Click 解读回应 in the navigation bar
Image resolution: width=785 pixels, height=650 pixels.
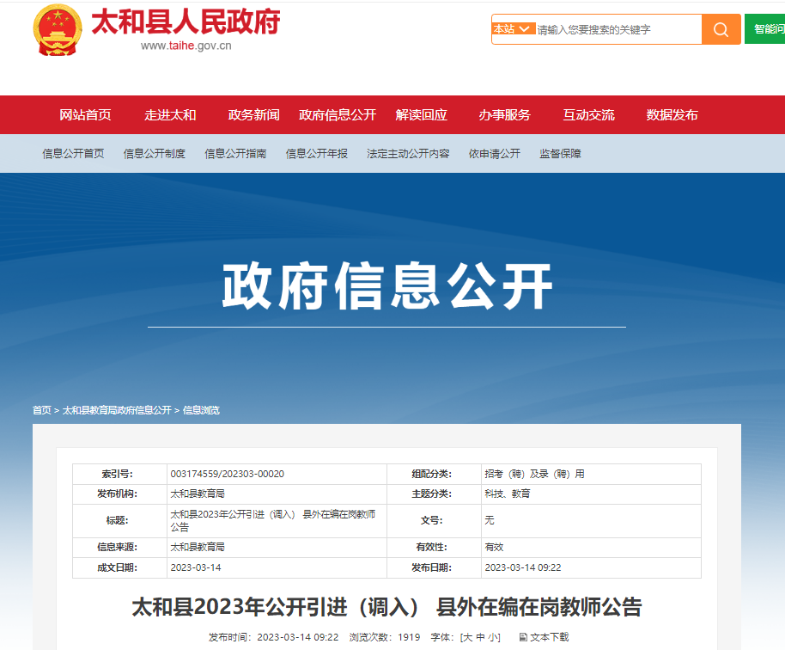click(421, 115)
